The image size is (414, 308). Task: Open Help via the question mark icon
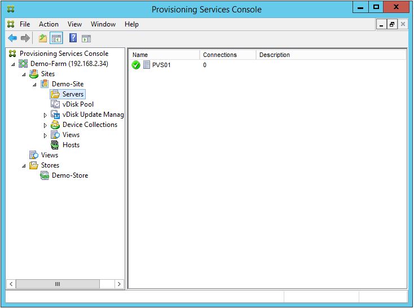[73, 38]
